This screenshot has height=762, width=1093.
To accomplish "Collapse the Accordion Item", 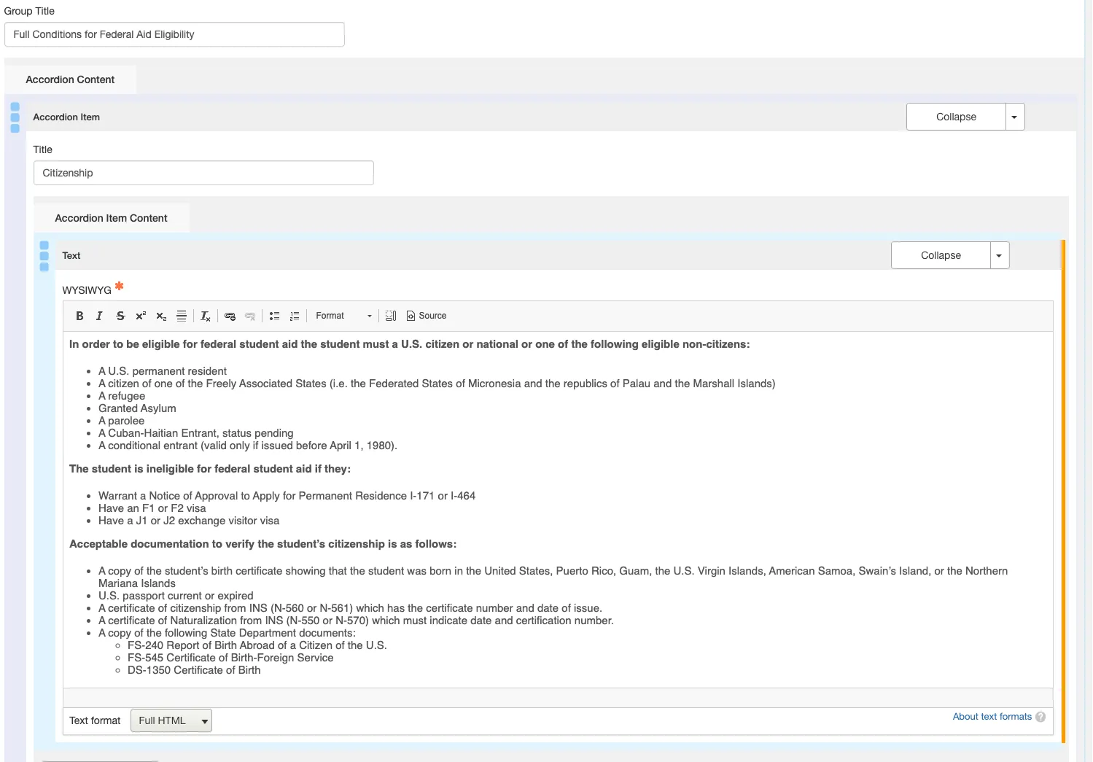I will pyautogui.click(x=956, y=117).
